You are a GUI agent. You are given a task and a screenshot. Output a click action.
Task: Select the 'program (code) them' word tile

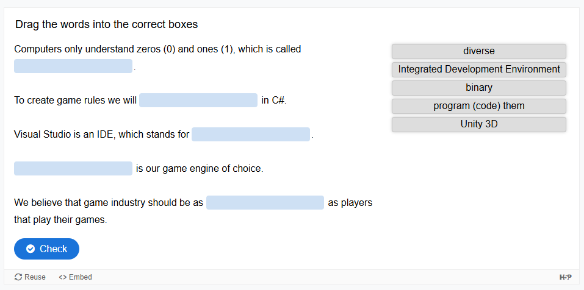tap(478, 106)
